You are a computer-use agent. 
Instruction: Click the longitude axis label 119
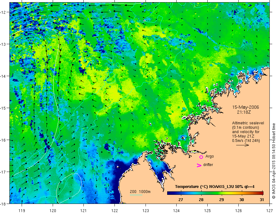pyautogui.click(x=22, y=210)
